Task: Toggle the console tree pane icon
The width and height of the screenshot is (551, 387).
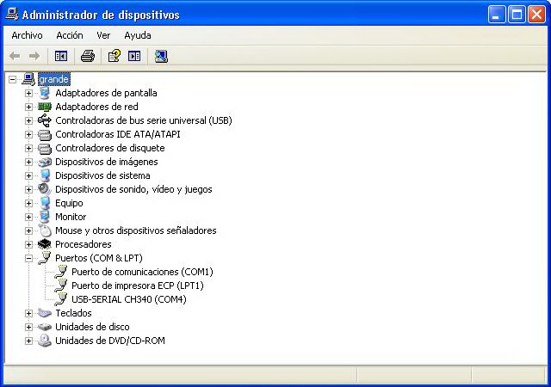Action: 61,56
